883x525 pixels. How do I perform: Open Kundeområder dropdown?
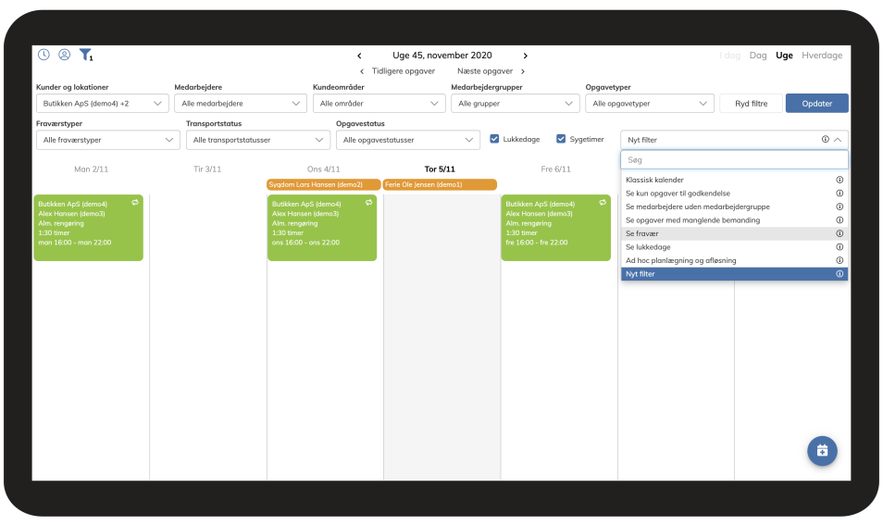coord(379,104)
